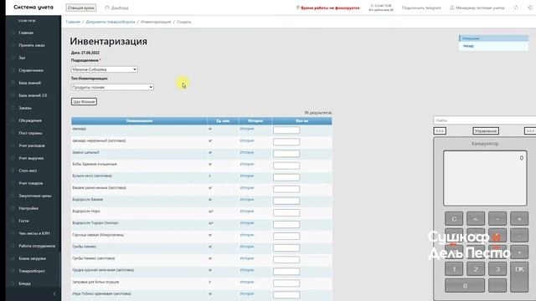Click the Назад link in the operations panel

click(468, 46)
